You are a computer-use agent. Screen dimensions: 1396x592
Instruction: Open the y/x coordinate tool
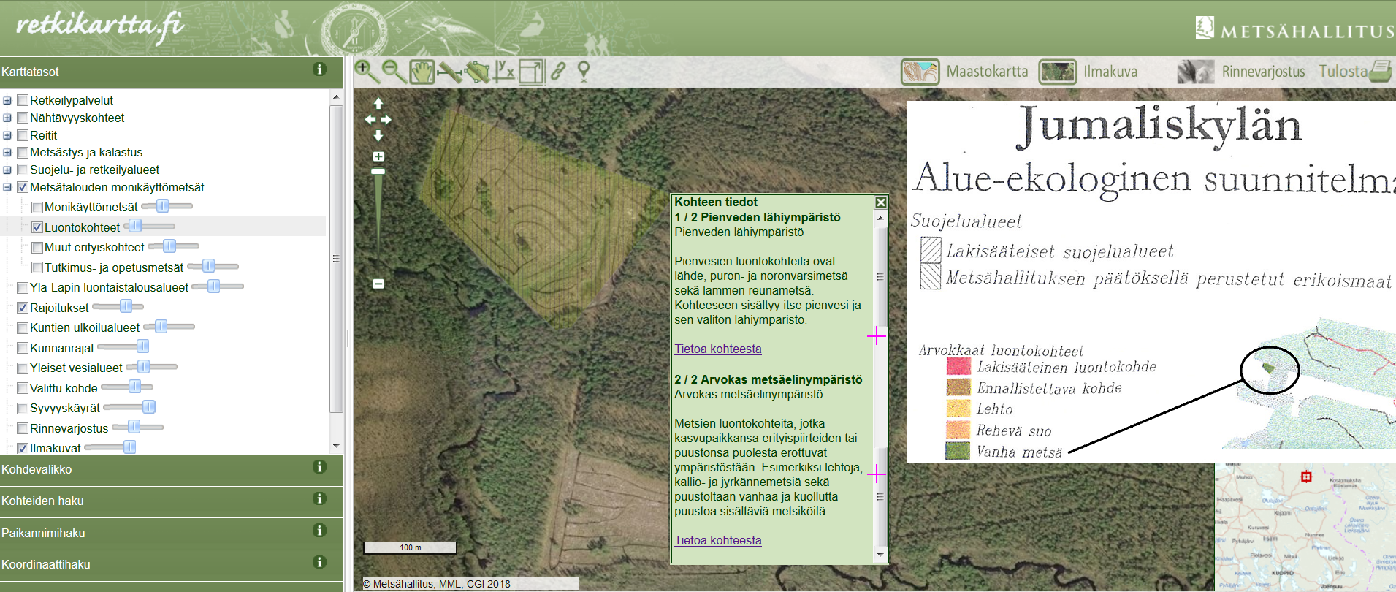pos(504,72)
